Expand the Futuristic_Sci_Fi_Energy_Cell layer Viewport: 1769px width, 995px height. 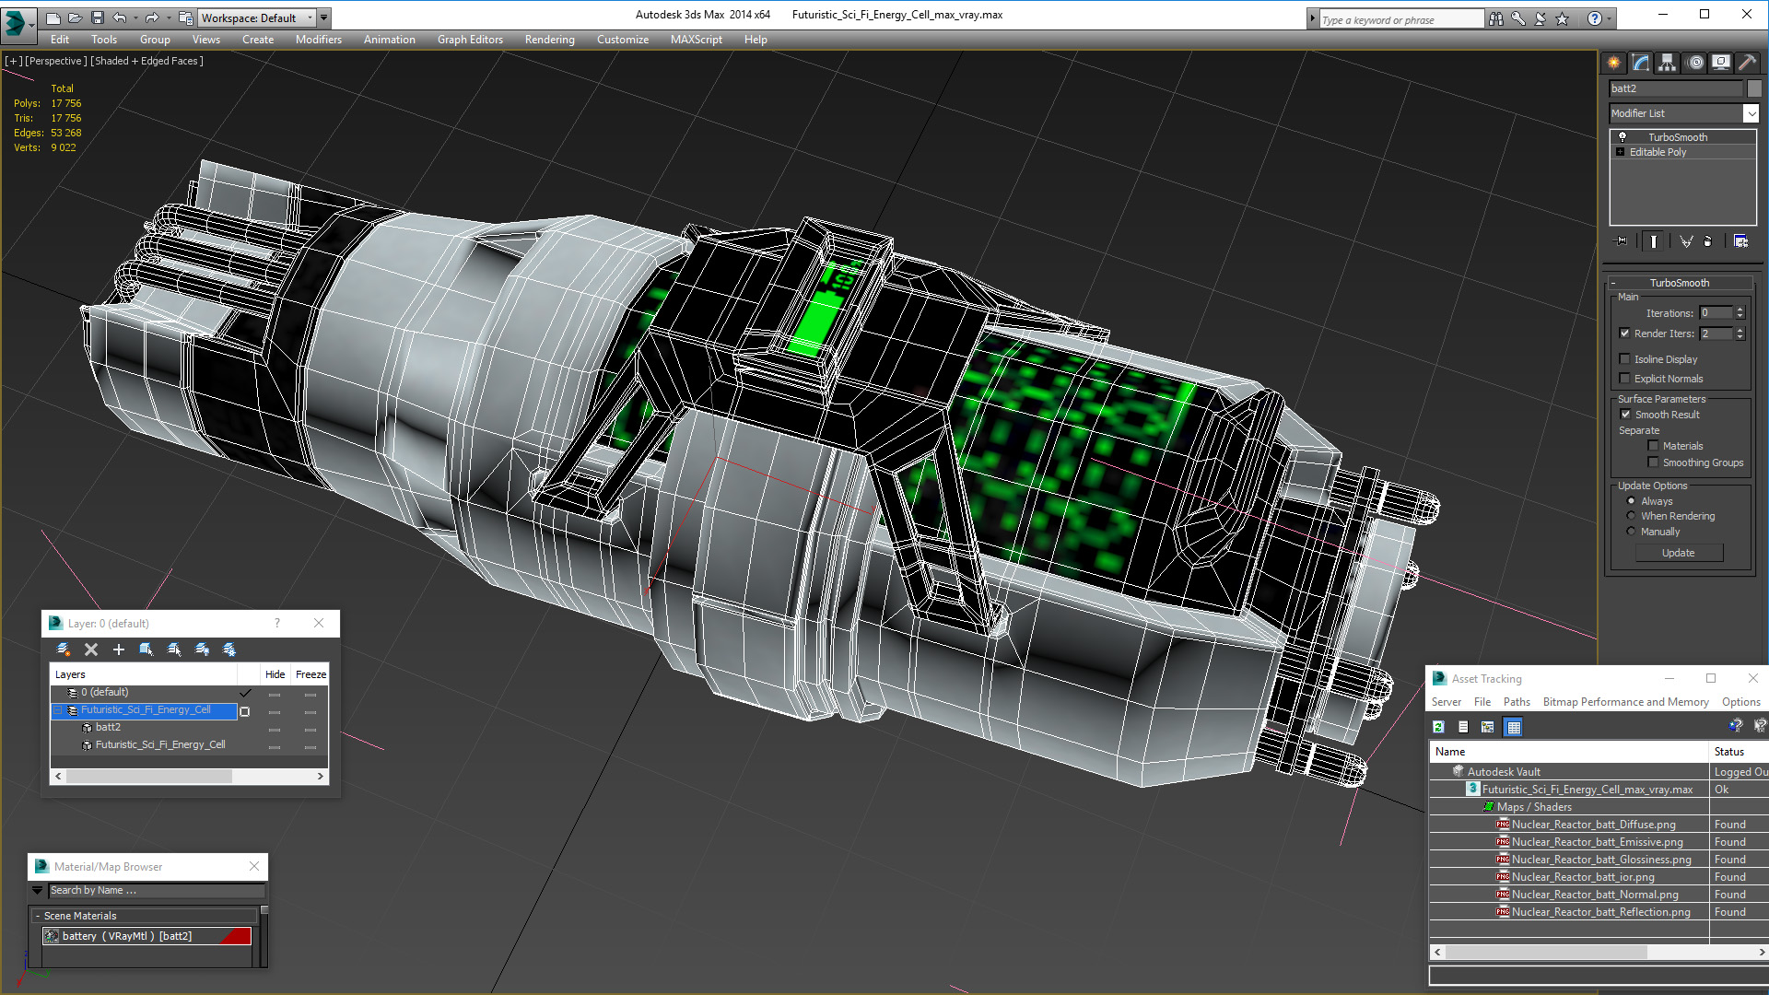[56, 709]
